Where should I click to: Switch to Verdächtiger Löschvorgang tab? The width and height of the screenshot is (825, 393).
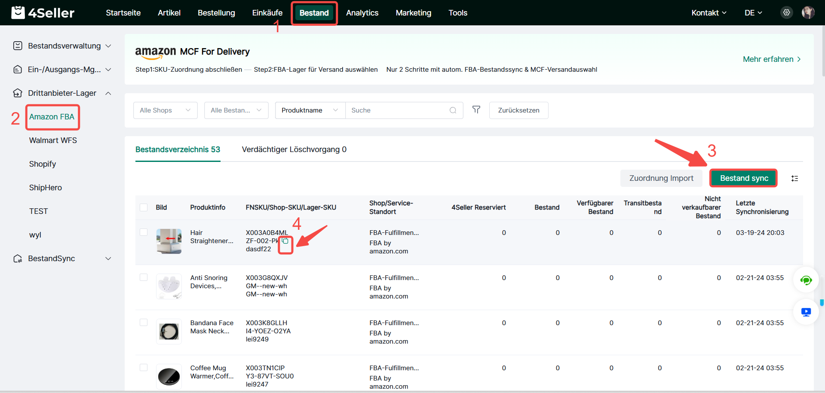294,149
